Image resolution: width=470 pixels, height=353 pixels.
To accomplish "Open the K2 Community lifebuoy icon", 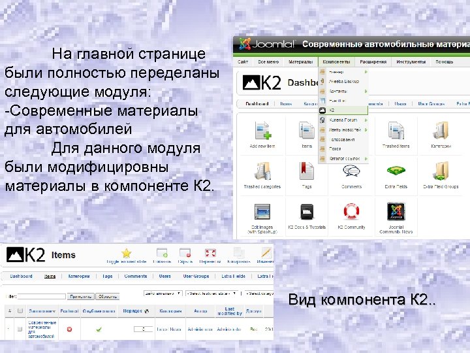I will tap(351, 216).
